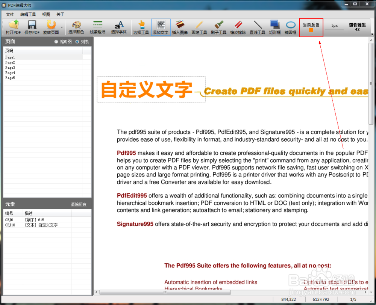This screenshot has height=305, width=376.
Task: Click the horizontal scrollbar thumb
Action: (165, 292)
